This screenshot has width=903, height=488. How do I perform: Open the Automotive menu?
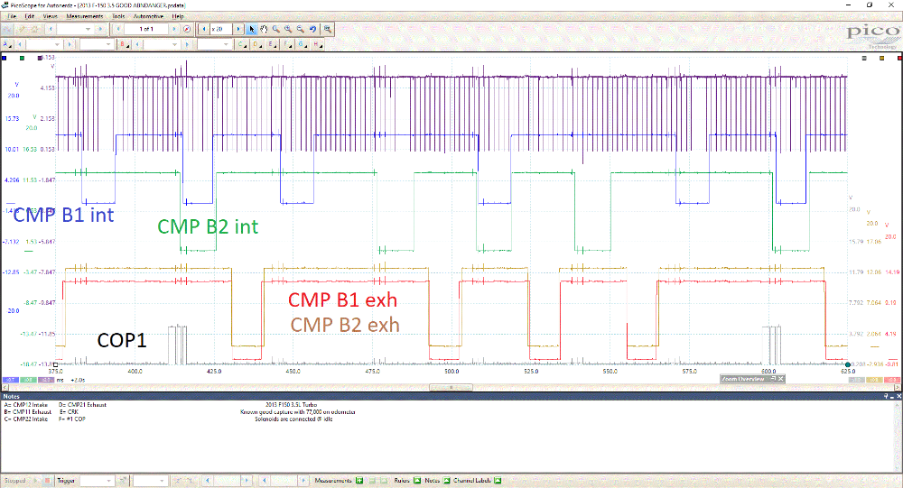coord(147,16)
